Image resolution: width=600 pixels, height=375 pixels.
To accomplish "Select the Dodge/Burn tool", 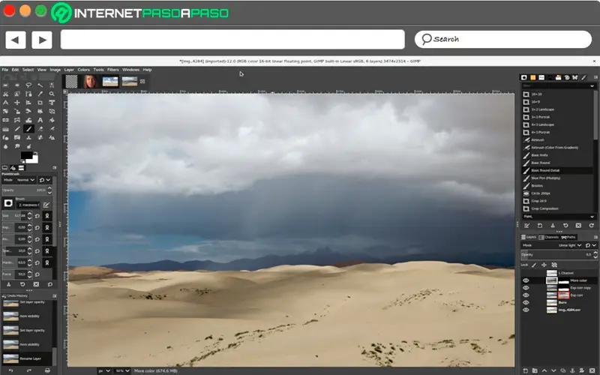I will pos(28,146).
